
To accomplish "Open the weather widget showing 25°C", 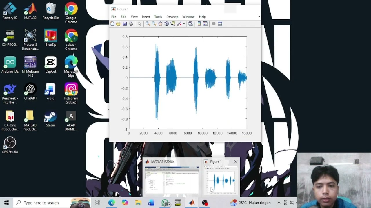I will point(250,203).
